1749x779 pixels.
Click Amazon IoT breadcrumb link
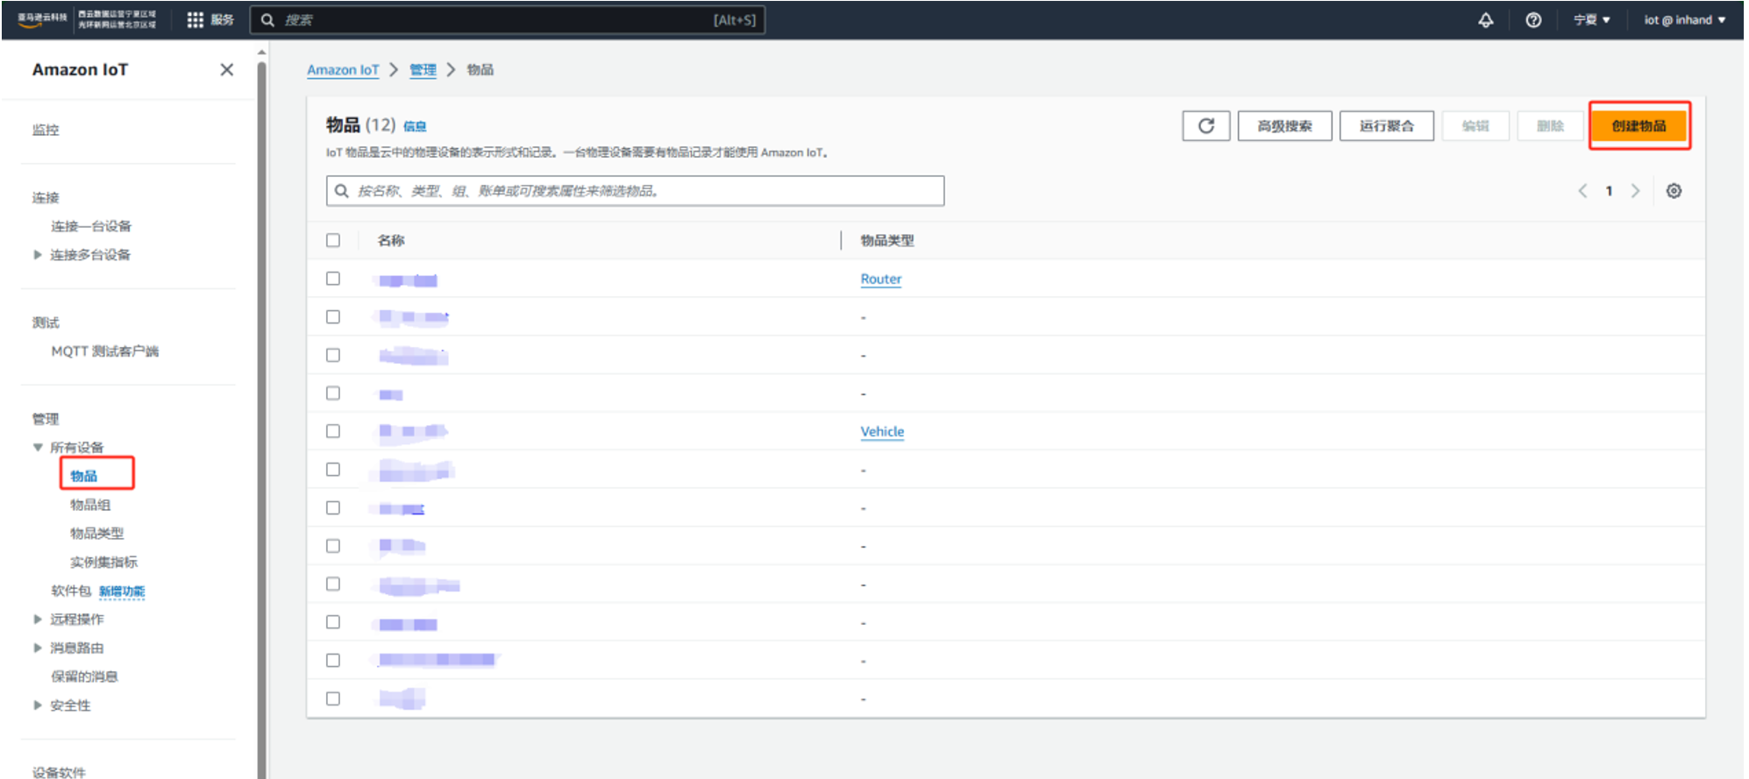pyautogui.click(x=343, y=69)
